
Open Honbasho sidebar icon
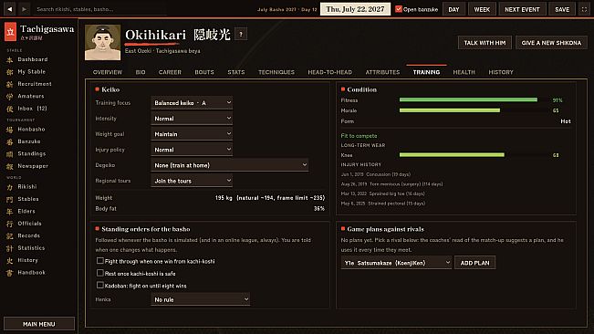click(x=9, y=130)
